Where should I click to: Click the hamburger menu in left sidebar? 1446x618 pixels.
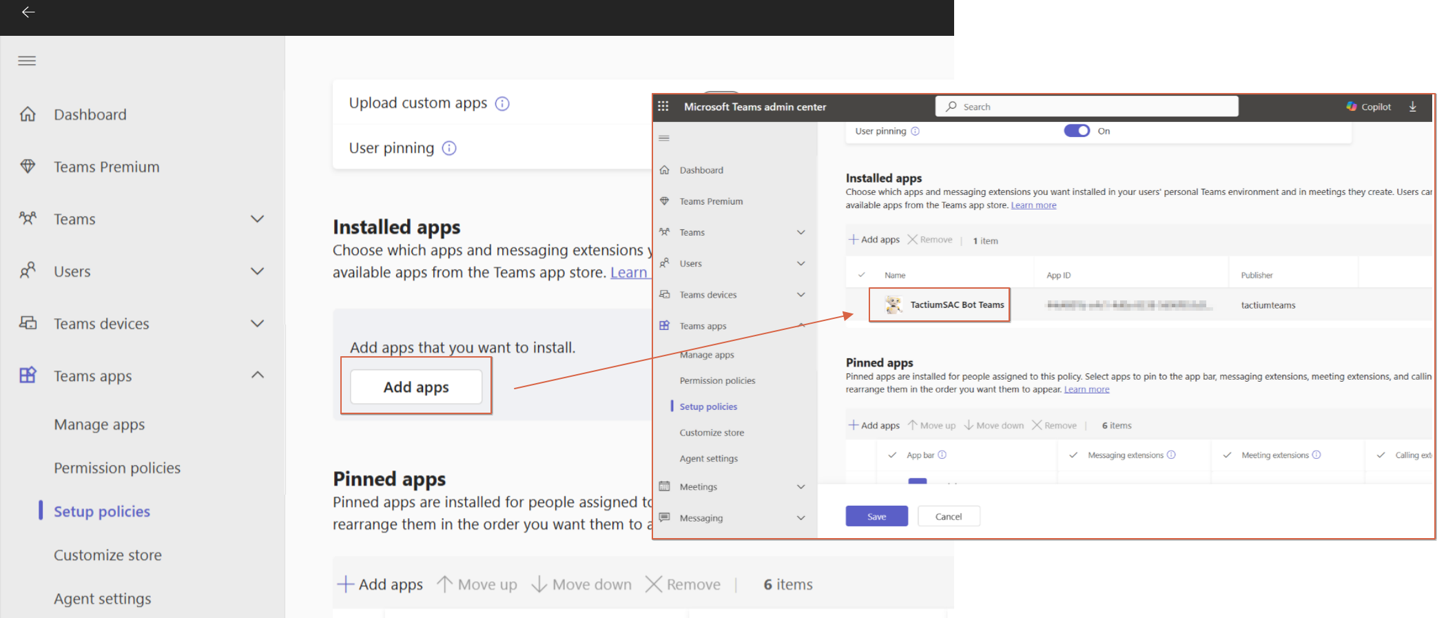click(27, 61)
